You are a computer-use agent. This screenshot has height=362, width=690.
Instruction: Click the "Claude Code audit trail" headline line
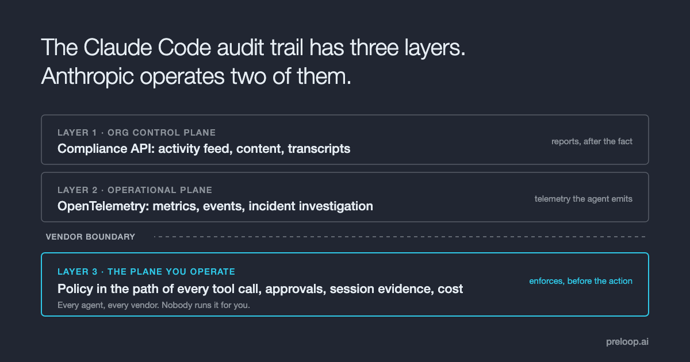[253, 49]
